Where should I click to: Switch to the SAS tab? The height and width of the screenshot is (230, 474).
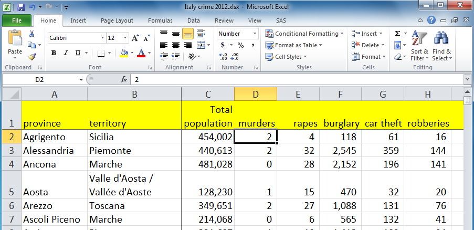(x=281, y=20)
